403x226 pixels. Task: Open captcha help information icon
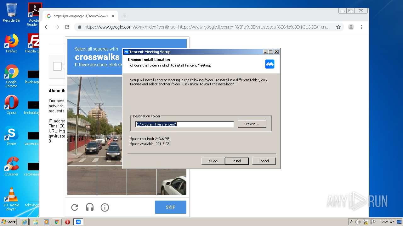[x=105, y=207]
